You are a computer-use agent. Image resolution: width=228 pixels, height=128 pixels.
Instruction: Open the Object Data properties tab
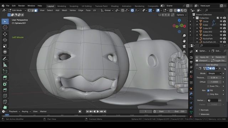[x=191, y=112]
